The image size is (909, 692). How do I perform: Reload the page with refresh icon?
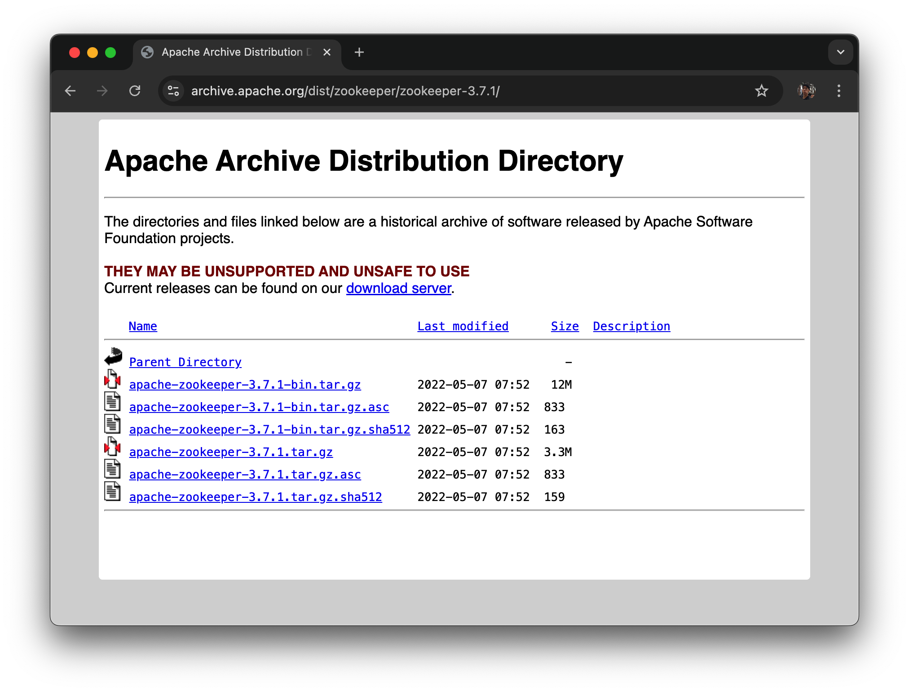click(135, 91)
